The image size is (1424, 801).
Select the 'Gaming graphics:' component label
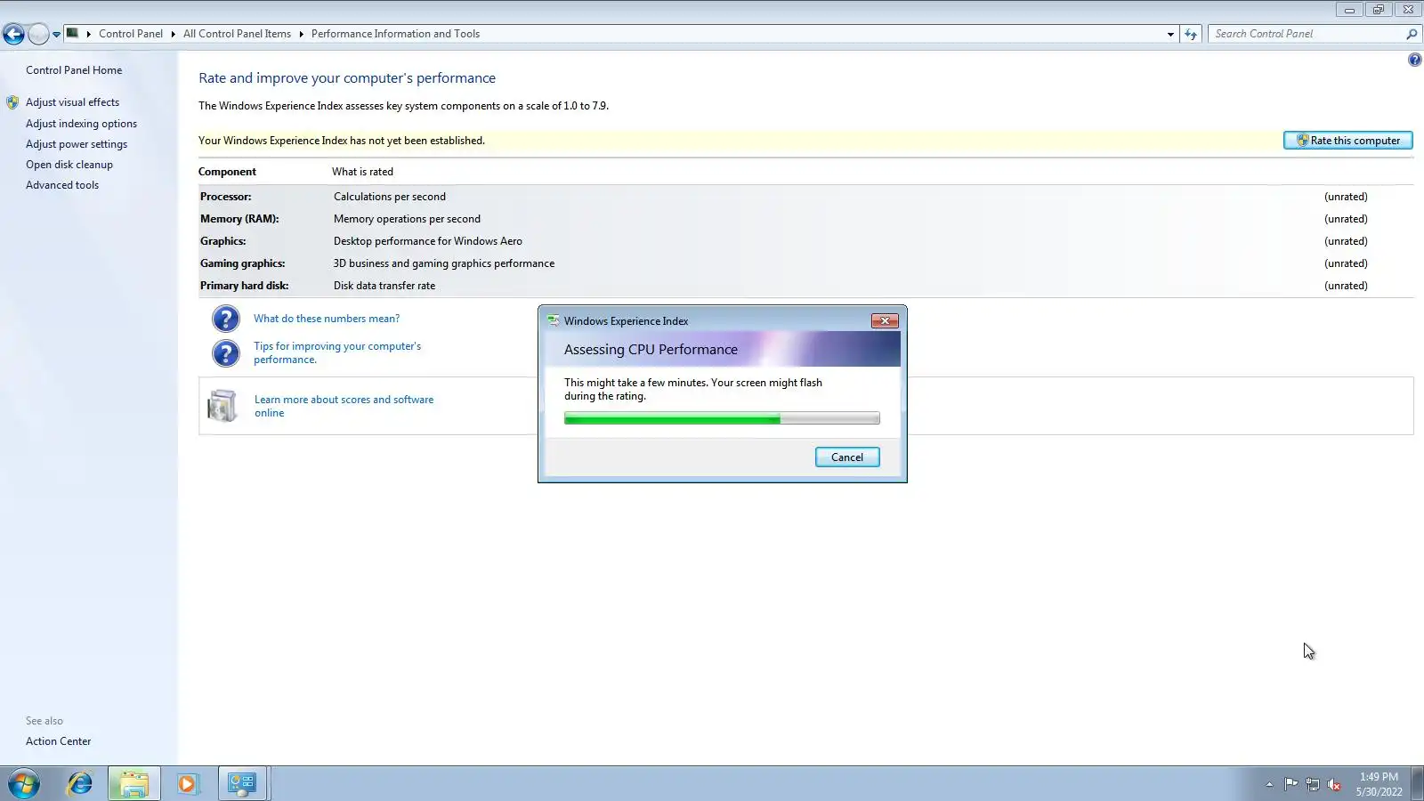(x=242, y=263)
